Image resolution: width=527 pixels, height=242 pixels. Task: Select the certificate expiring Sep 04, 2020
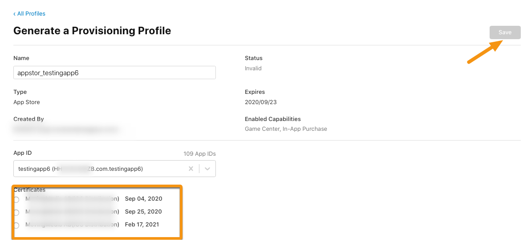pos(16,200)
